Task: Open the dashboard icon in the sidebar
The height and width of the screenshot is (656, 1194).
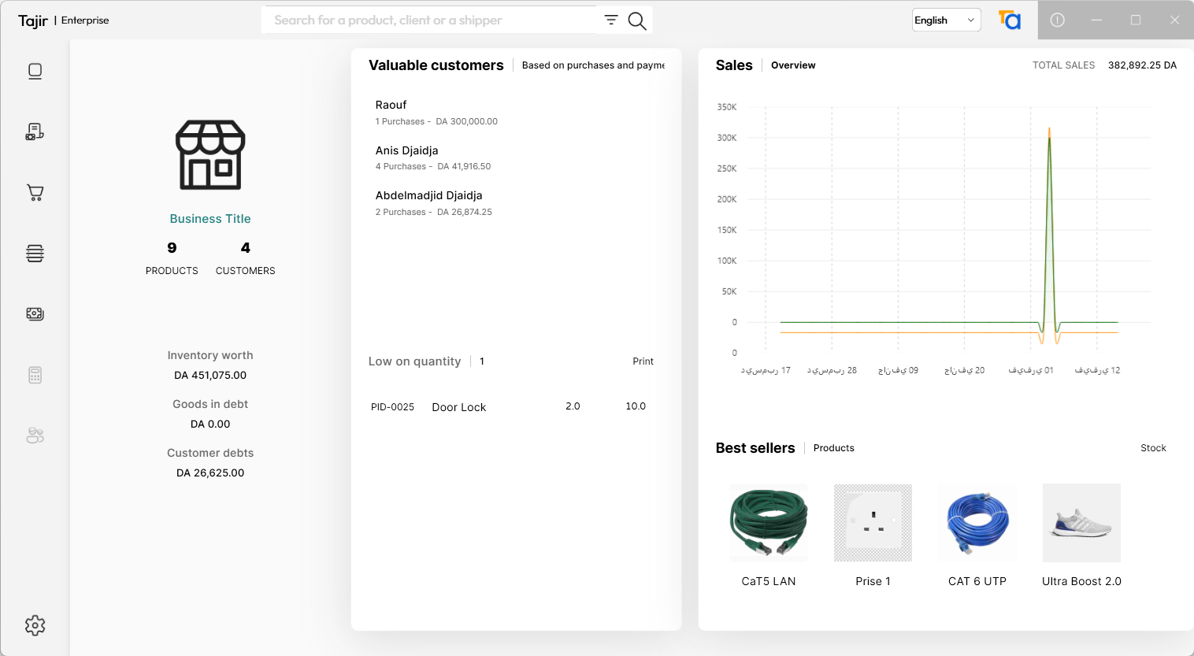Action: coord(35,72)
